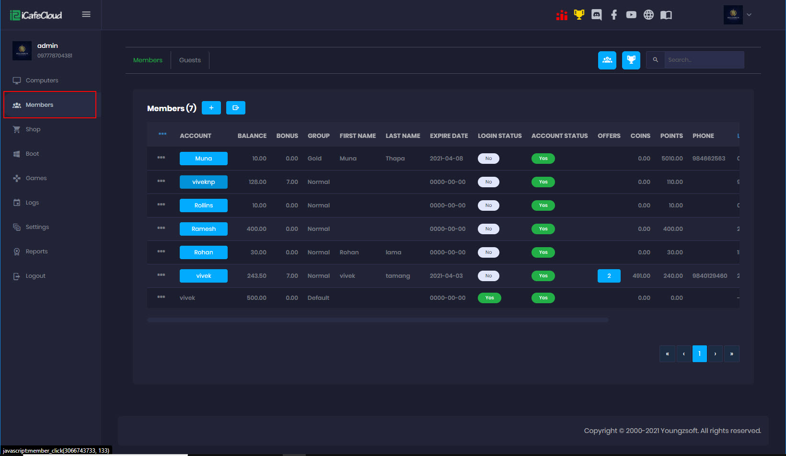Viewport: 786px width, 456px height.
Task: Click the viveknp account button
Action: pyautogui.click(x=203, y=182)
